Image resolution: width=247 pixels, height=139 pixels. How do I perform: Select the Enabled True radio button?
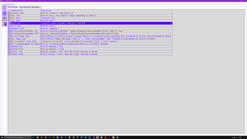[9, 47]
